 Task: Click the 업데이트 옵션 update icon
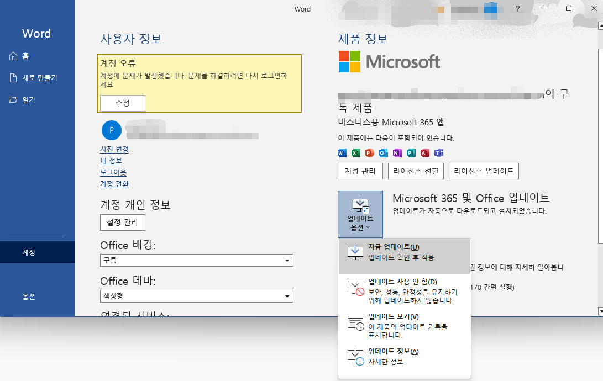click(x=360, y=207)
